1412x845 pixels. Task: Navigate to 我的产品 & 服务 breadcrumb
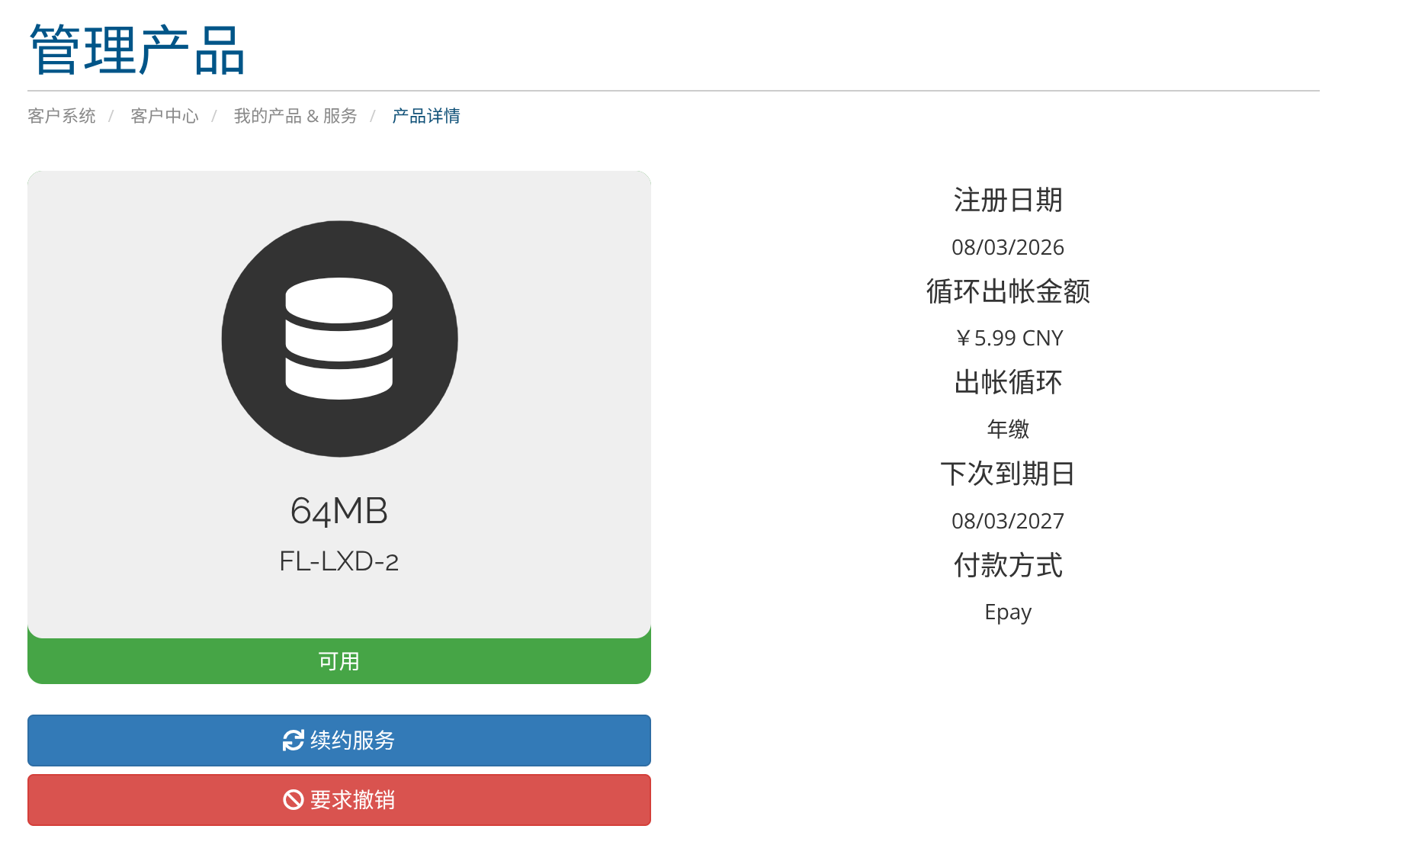pos(295,116)
